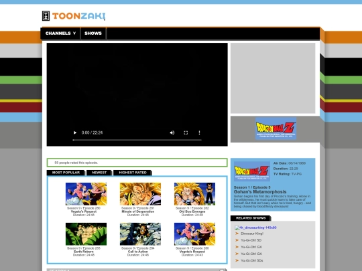
Task: Click the Gohan's Metamorphosis episode title
Action: (x=260, y=192)
